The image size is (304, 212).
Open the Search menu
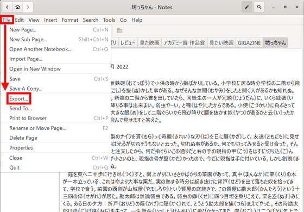[91, 20]
